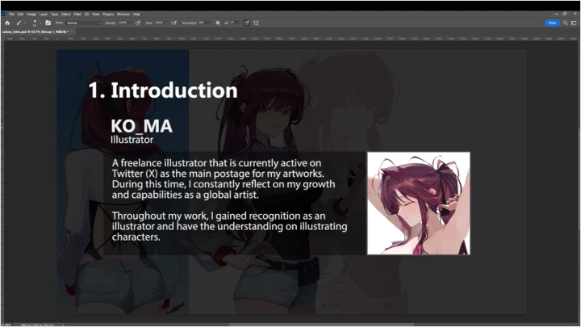The width and height of the screenshot is (581, 327).
Task: Enable airbrush-style build-up icon
Action: tap(173, 23)
